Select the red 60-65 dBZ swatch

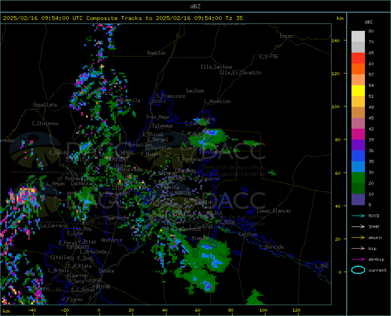(x=358, y=58)
